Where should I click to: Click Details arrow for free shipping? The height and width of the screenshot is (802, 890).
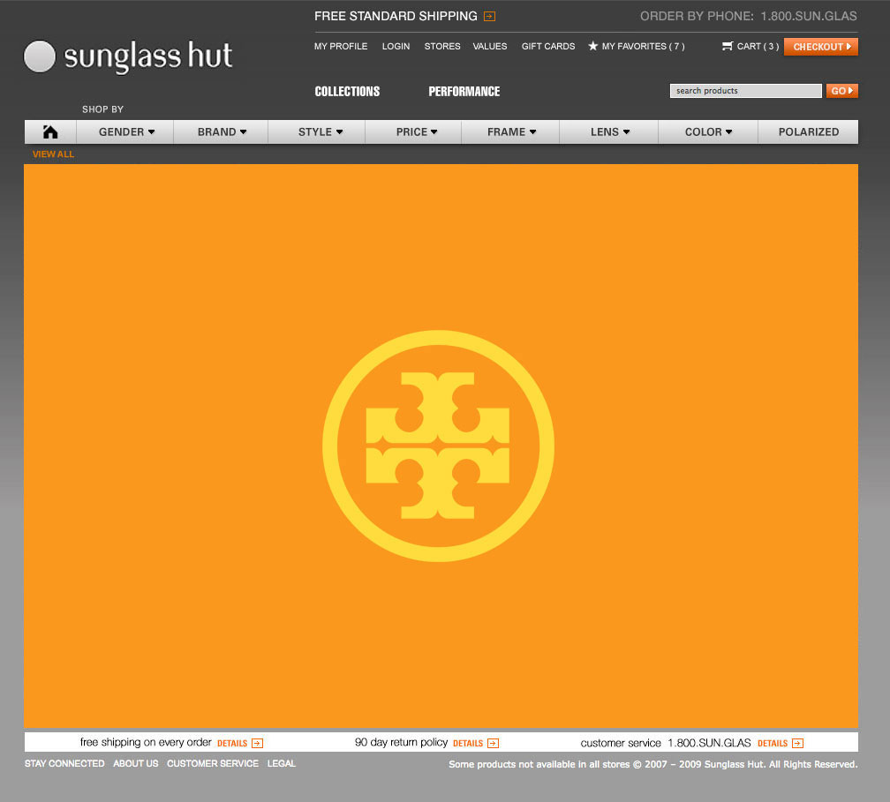[x=257, y=743]
